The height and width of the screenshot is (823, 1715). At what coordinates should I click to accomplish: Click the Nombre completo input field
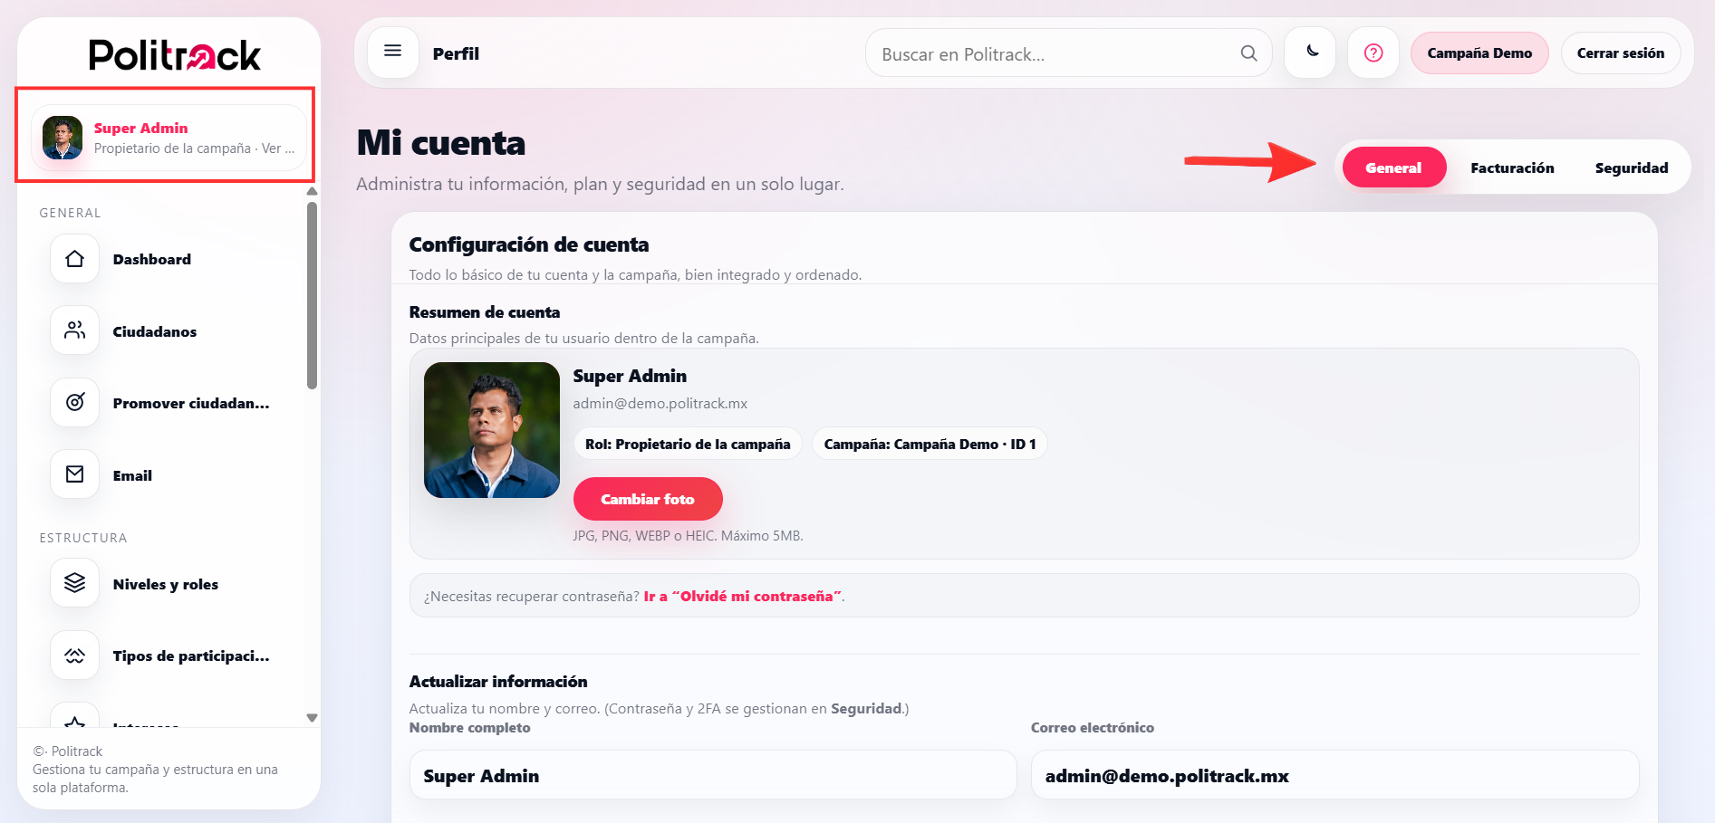[712, 775]
